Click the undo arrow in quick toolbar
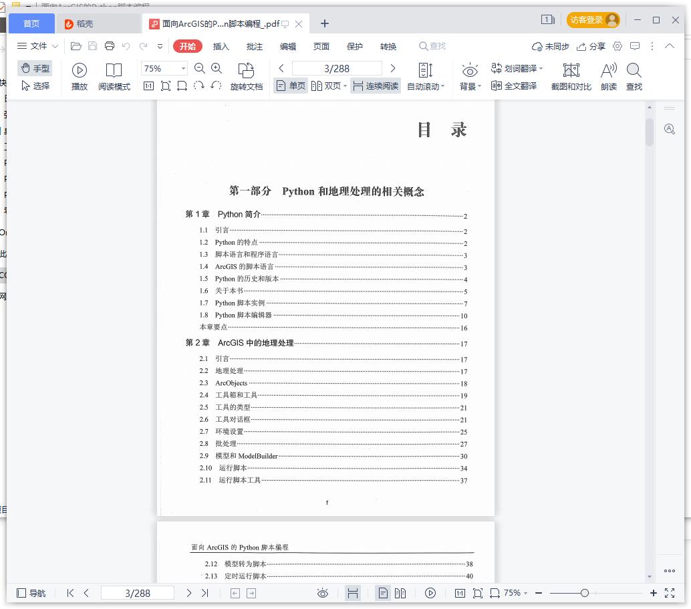The height and width of the screenshot is (609, 691). tap(126, 46)
